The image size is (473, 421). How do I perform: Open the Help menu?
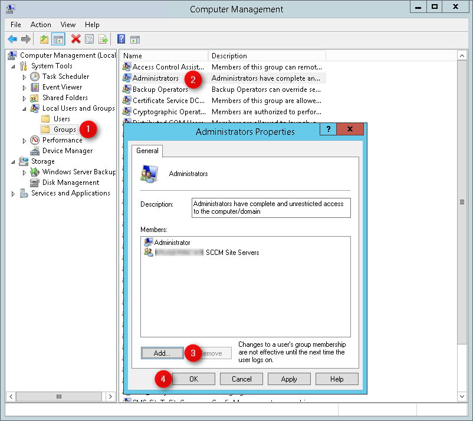click(x=92, y=25)
